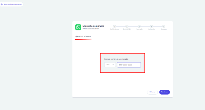This screenshot has width=205, height=110.
Task: Click the 'Definir número' step label
Action: coord(114,29)
